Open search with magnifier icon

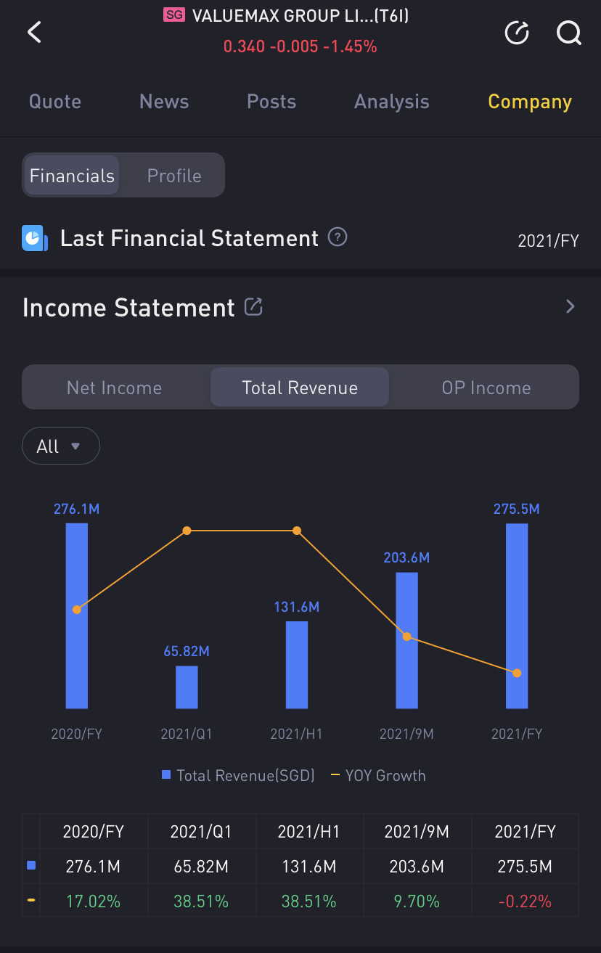coord(568,33)
